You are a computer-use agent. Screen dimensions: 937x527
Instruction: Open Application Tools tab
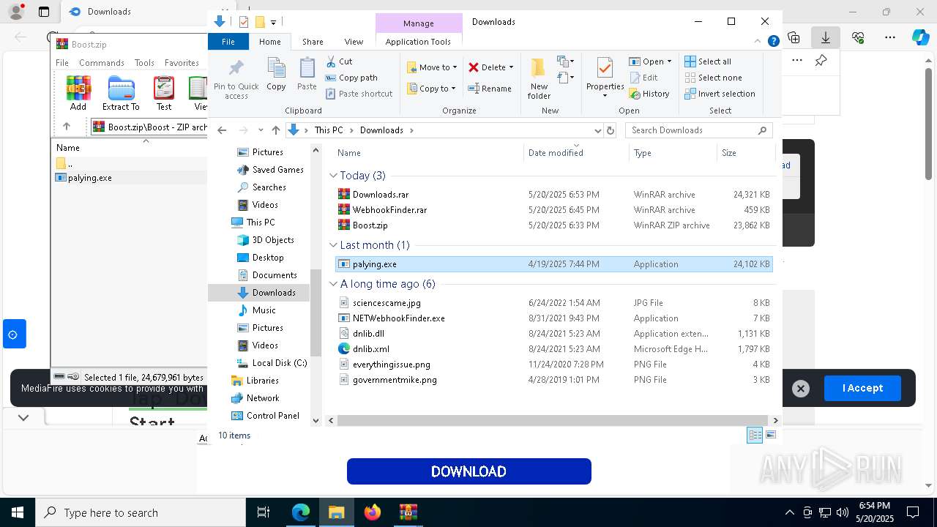(418, 42)
